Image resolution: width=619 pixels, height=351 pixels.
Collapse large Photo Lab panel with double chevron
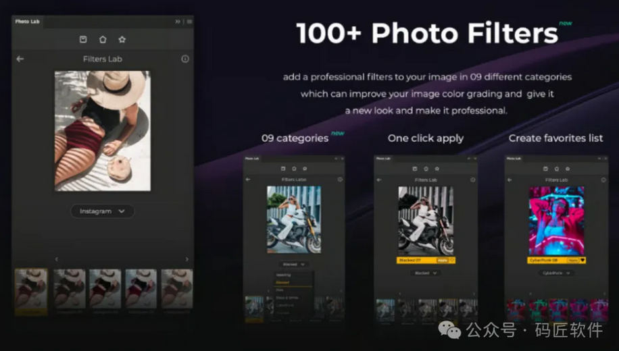tap(178, 22)
